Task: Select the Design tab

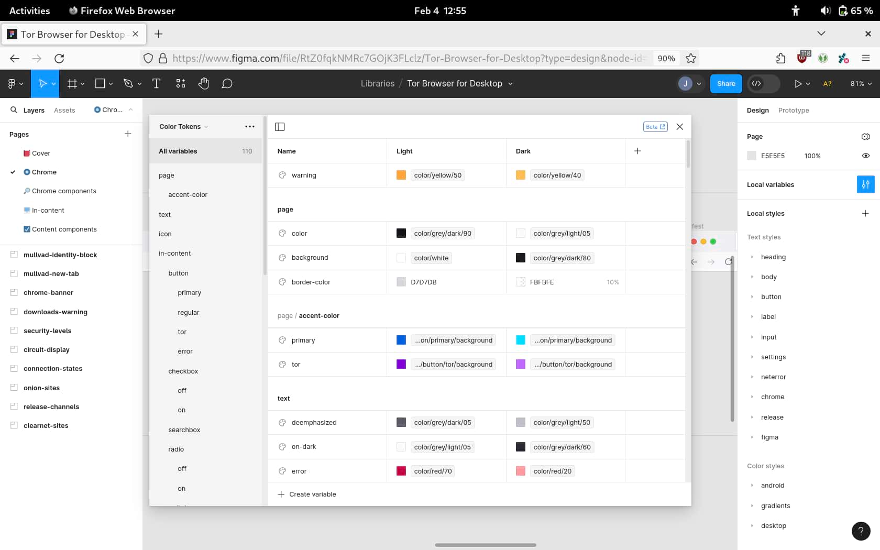Action: click(x=757, y=110)
